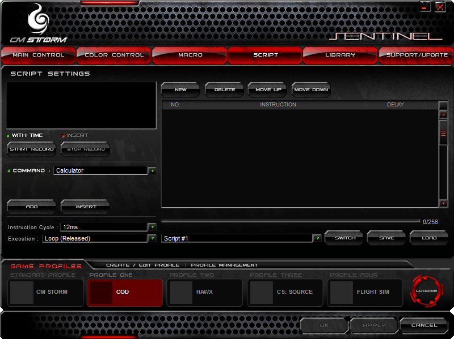The image size is (454, 339).
Task: Click the Start Record button
Action: click(32, 149)
